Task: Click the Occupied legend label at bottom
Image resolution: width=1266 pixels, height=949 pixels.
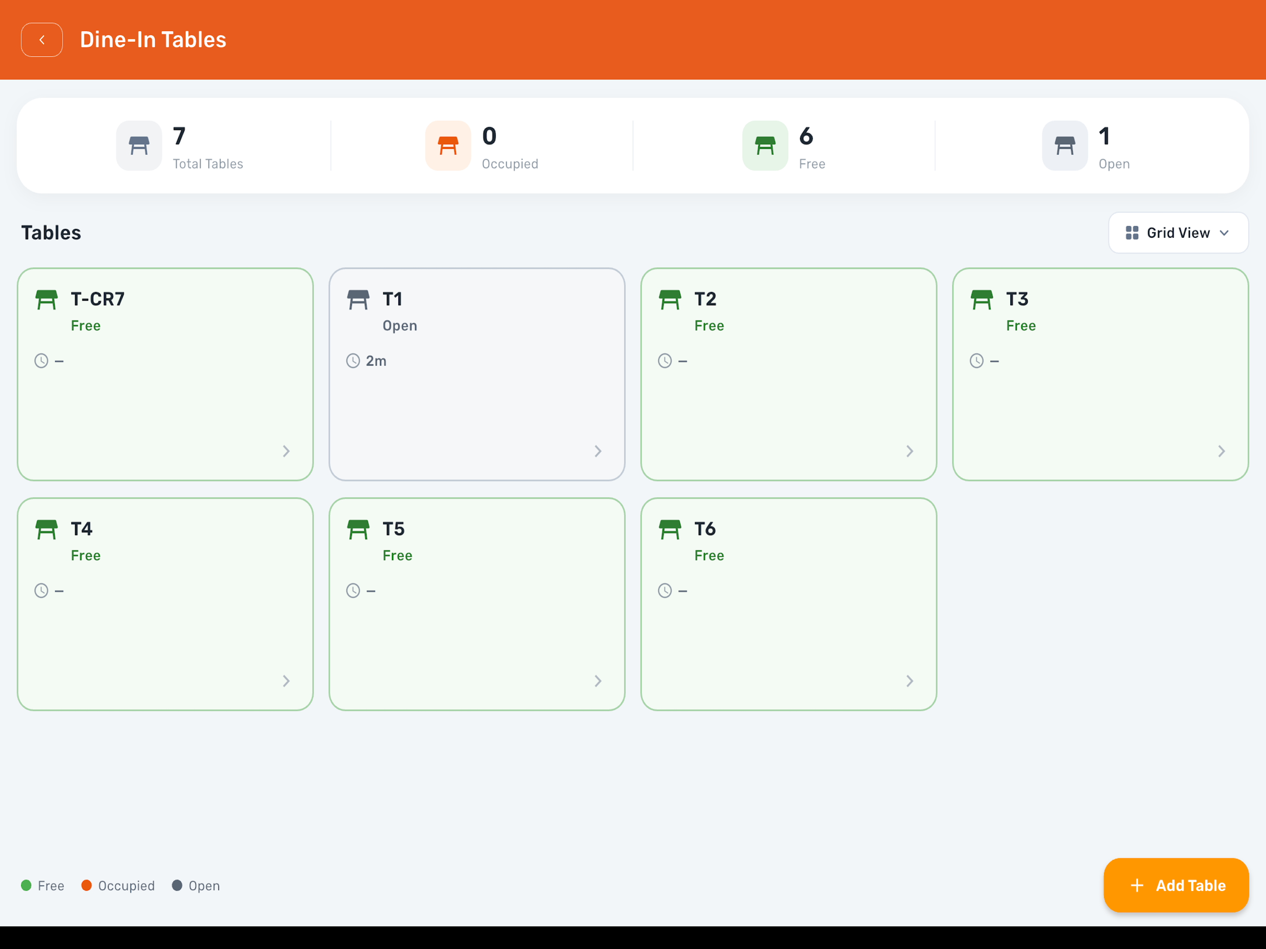Action: 127,886
